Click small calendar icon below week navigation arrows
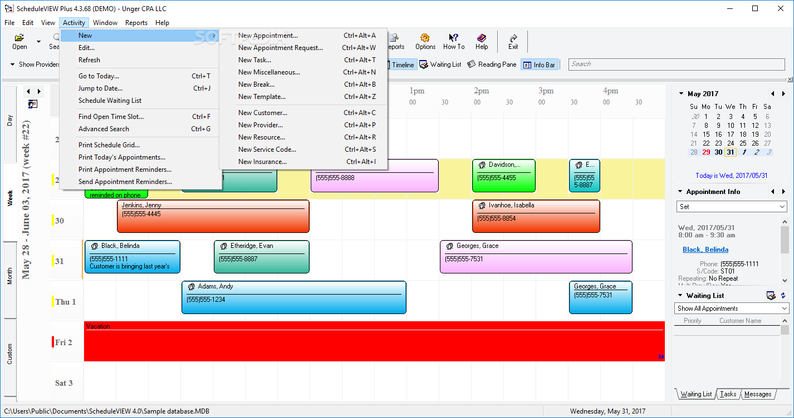Screen dimensions: 794x418 pyautogui.click(x=33, y=104)
